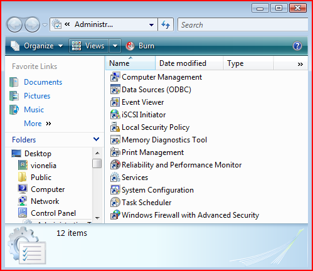Select the Task Scheduler clock icon
Image resolution: width=313 pixels, height=271 pixels.
pyautogui.click(x=115, y=203)
